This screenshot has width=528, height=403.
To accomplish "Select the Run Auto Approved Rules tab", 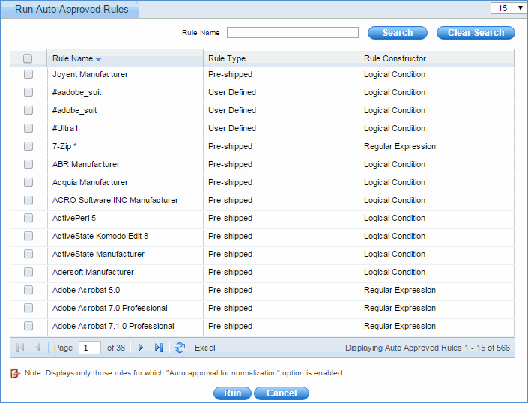I will coord(71,10).
